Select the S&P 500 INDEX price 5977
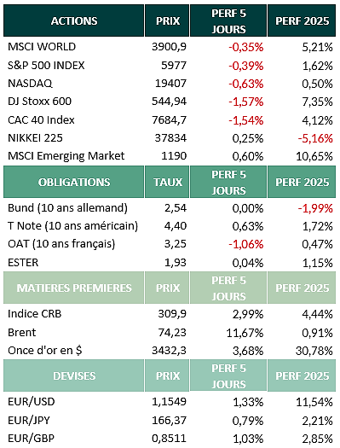The image size is (340, 448). [x=174, y=66]
